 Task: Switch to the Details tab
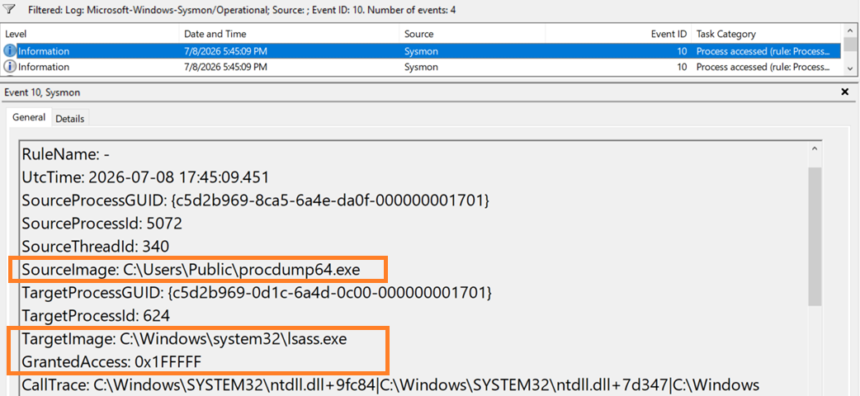(x=69, y=119)
